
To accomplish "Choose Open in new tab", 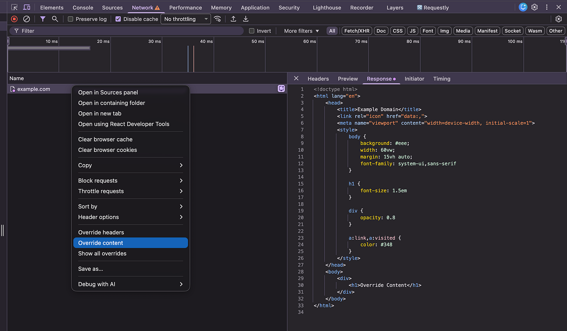I will pos(130,113).
